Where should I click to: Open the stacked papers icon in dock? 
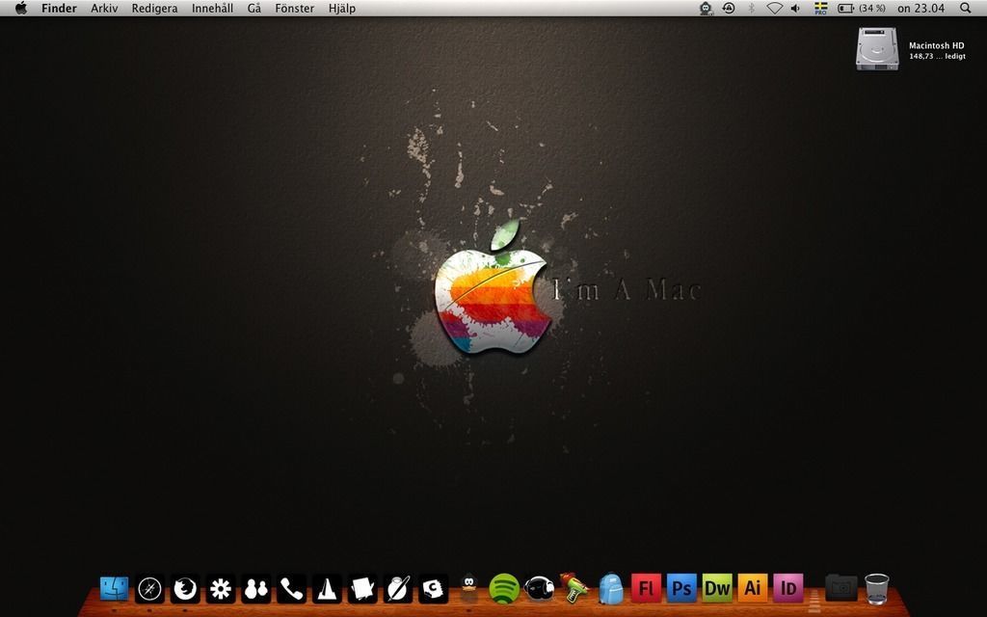(363, 589)
